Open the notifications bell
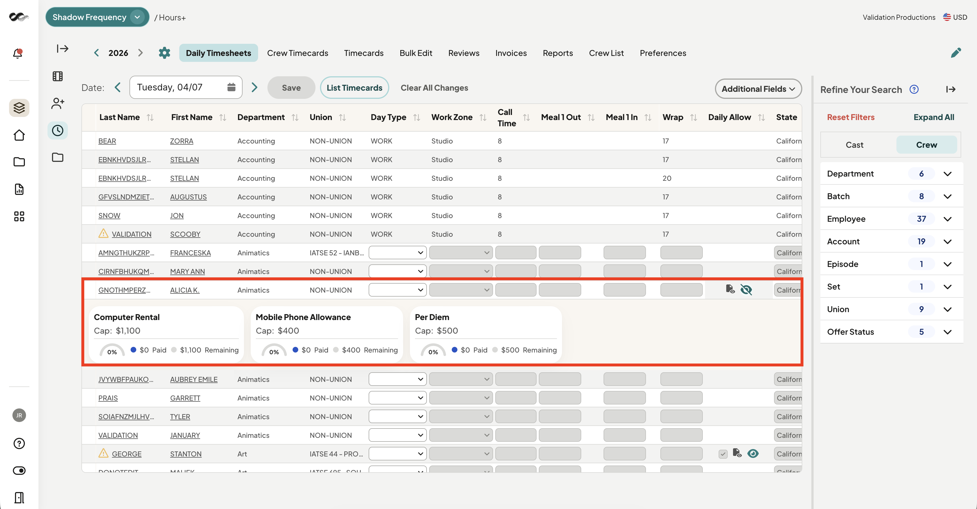The height and width of the screenshot is (509, 977). pyautogui.click(x=18, y=53)
